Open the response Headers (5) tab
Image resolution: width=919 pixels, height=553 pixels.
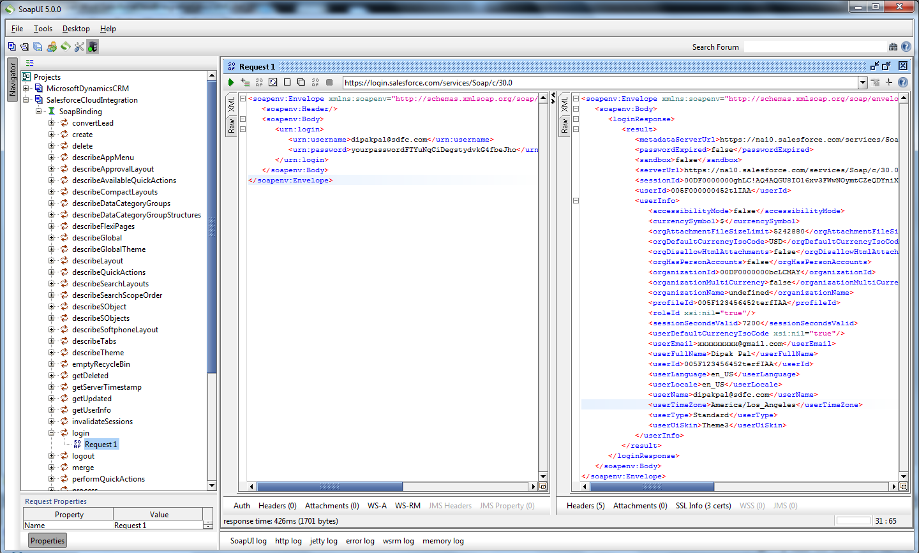586,506
